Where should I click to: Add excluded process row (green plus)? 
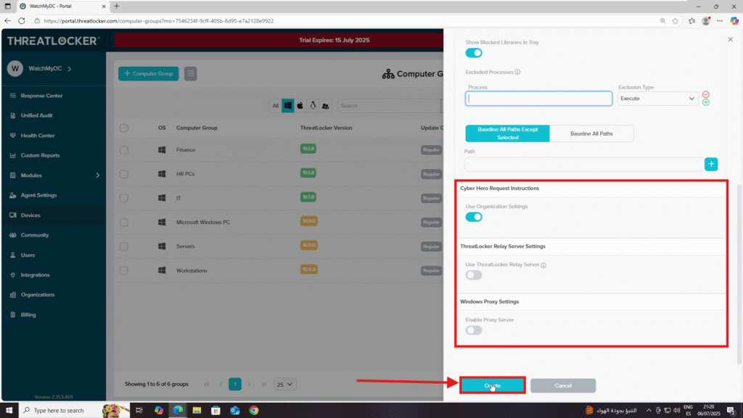click(705, 102)
